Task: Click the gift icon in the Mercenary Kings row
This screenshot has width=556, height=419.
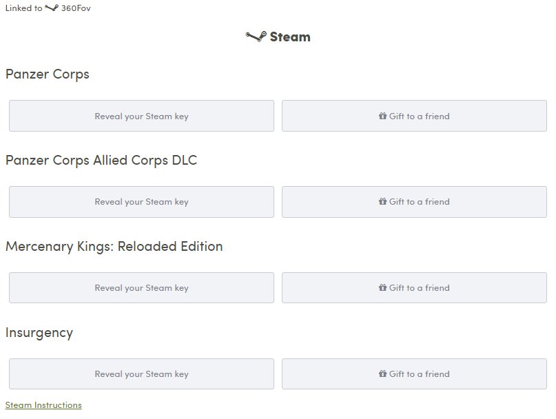Action: (382, 288)
